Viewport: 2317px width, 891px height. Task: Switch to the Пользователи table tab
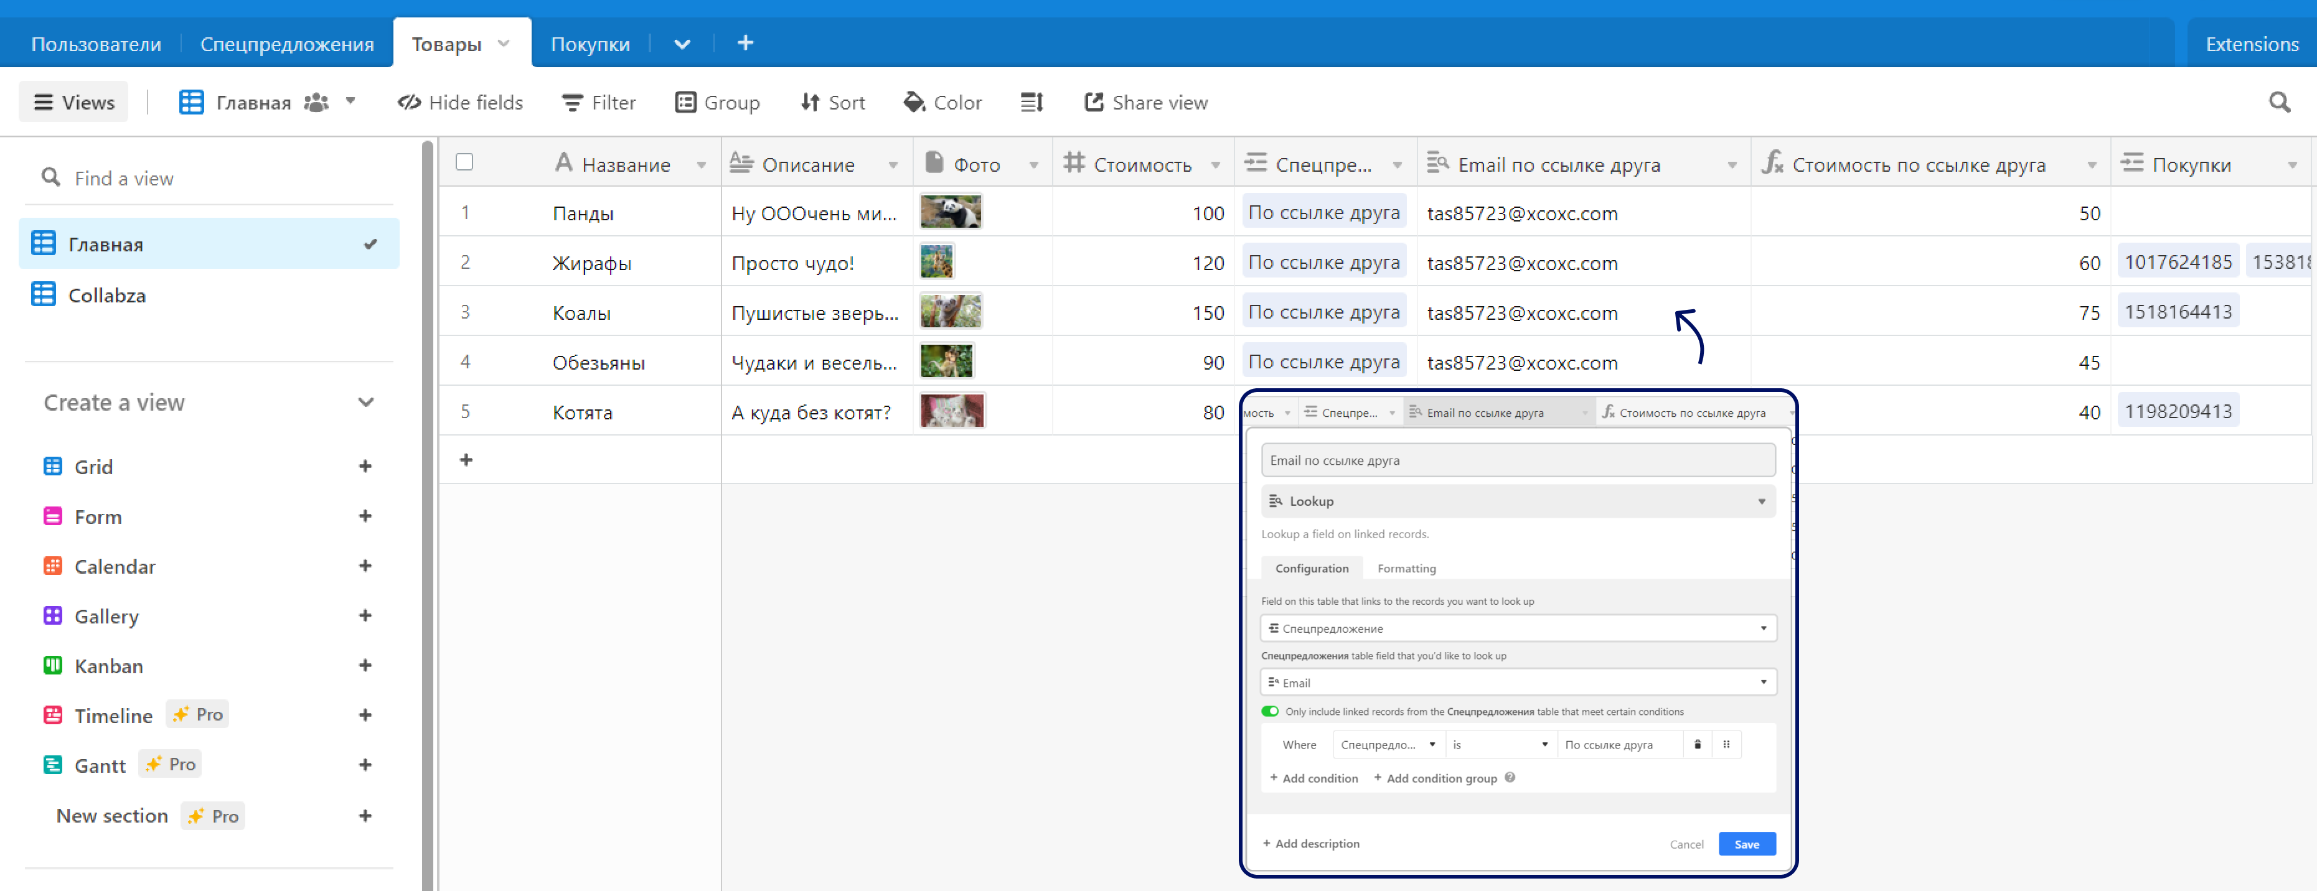coord(96,43)
